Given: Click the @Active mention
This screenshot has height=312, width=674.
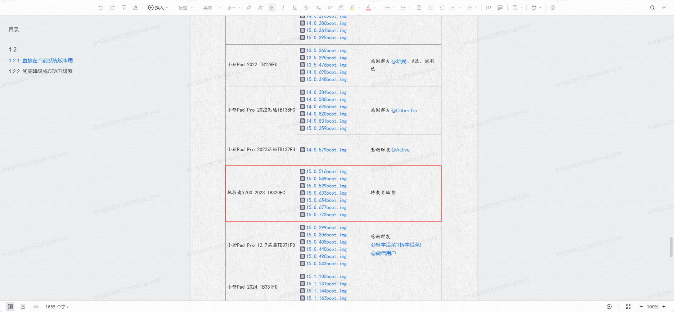Looking at the screenshot, I should (x=400, y=150).
